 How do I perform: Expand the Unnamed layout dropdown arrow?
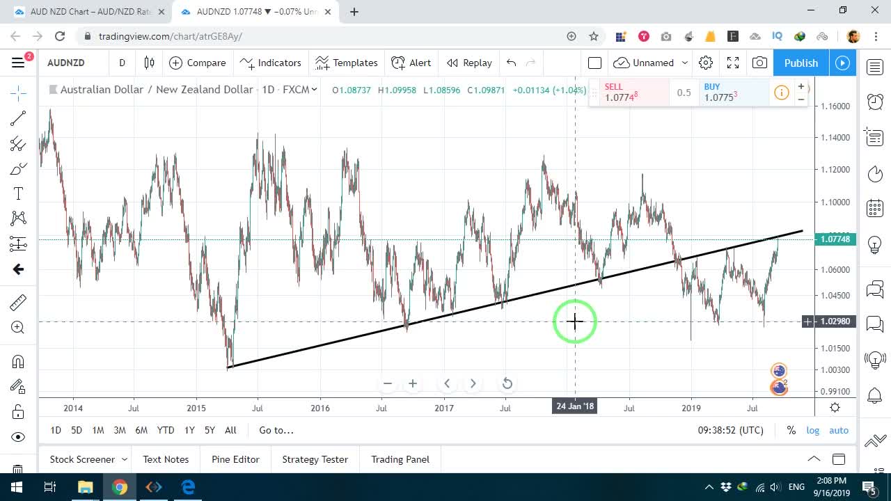pos(684,63)
